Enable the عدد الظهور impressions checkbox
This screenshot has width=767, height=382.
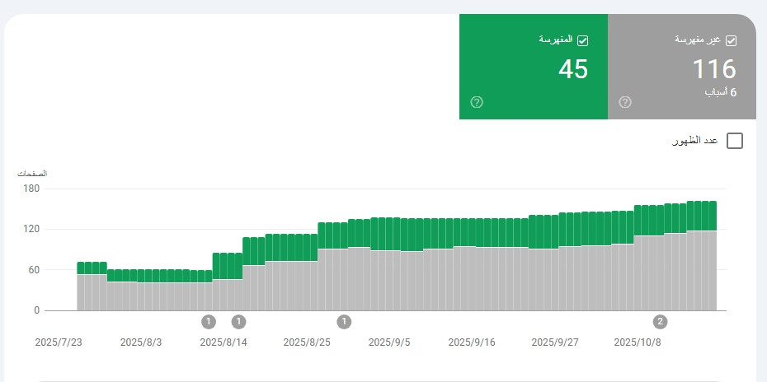tap(735, 141)
